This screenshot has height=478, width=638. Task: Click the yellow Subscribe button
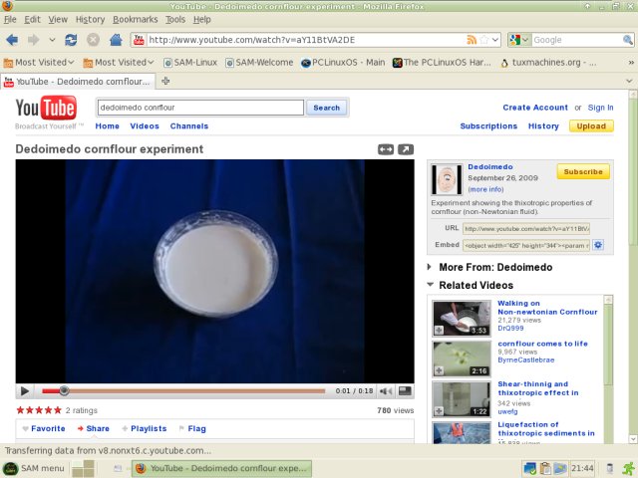[582, 172]
